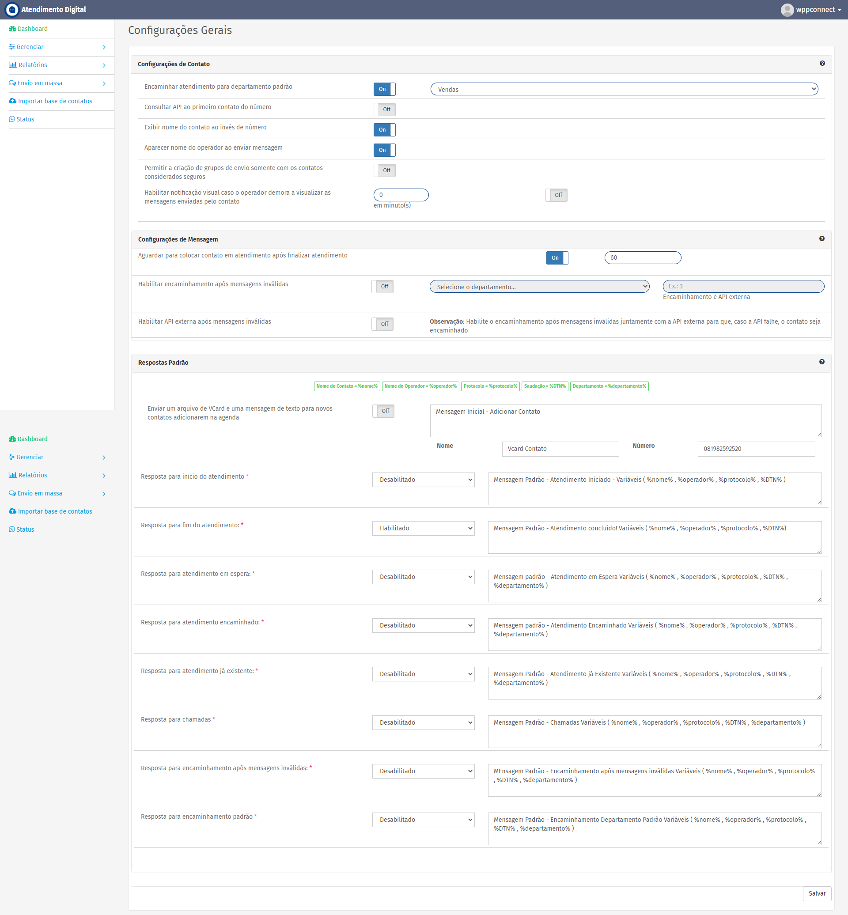Enable Consultar API ao primeiro contato toggle
Viewport: 848px width, 915px height.
pyautogui.click(x=384, y=109)
